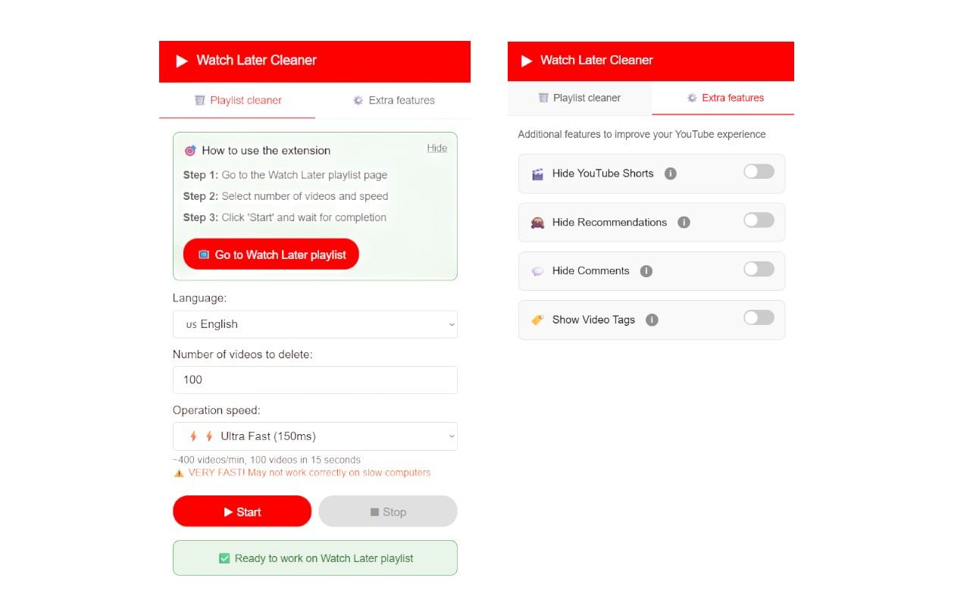
Task: Click the clapperboard icon for YouTube Shorts
Action: click(537, 173)
